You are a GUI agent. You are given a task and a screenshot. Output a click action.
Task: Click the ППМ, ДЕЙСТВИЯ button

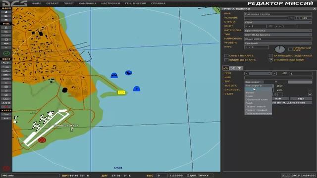coord(292,102)
